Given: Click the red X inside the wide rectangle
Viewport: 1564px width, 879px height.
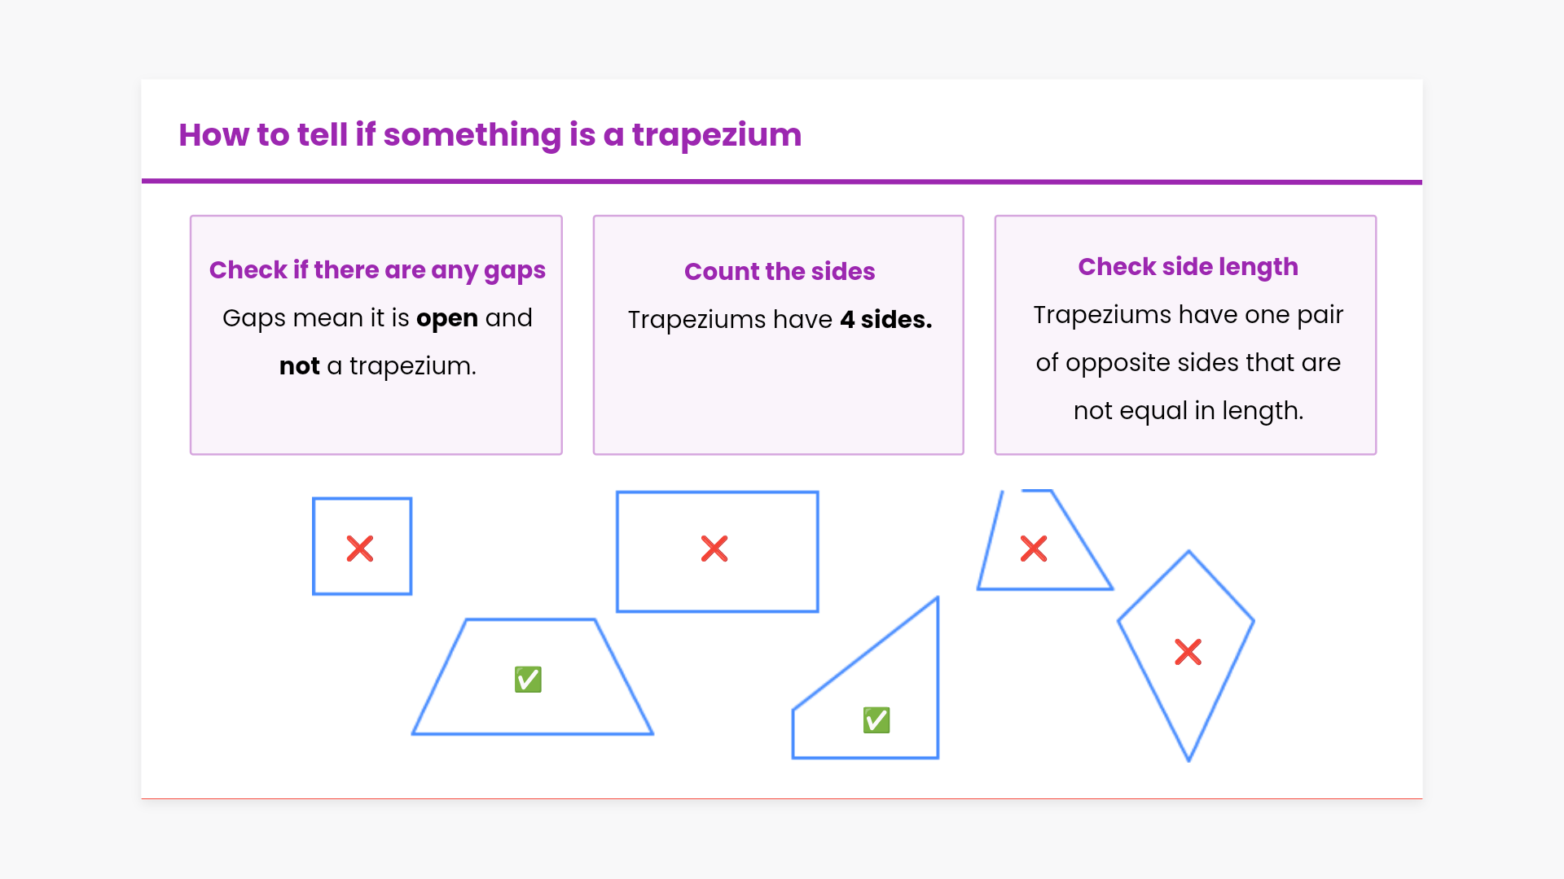Looking at the screenshot, I should pyautogui.click(x=714, y=549).
